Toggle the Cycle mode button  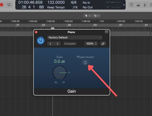9,5
